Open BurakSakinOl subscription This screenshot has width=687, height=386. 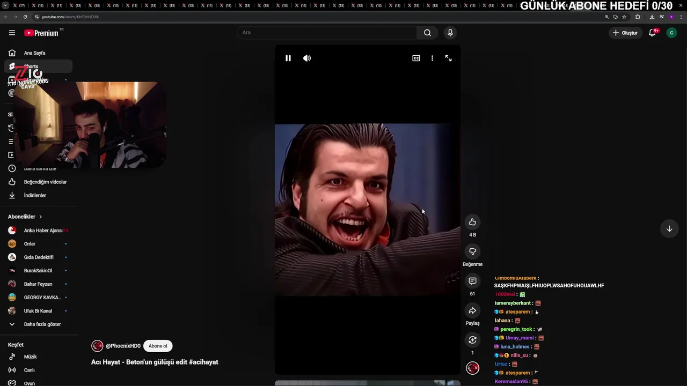38,271
